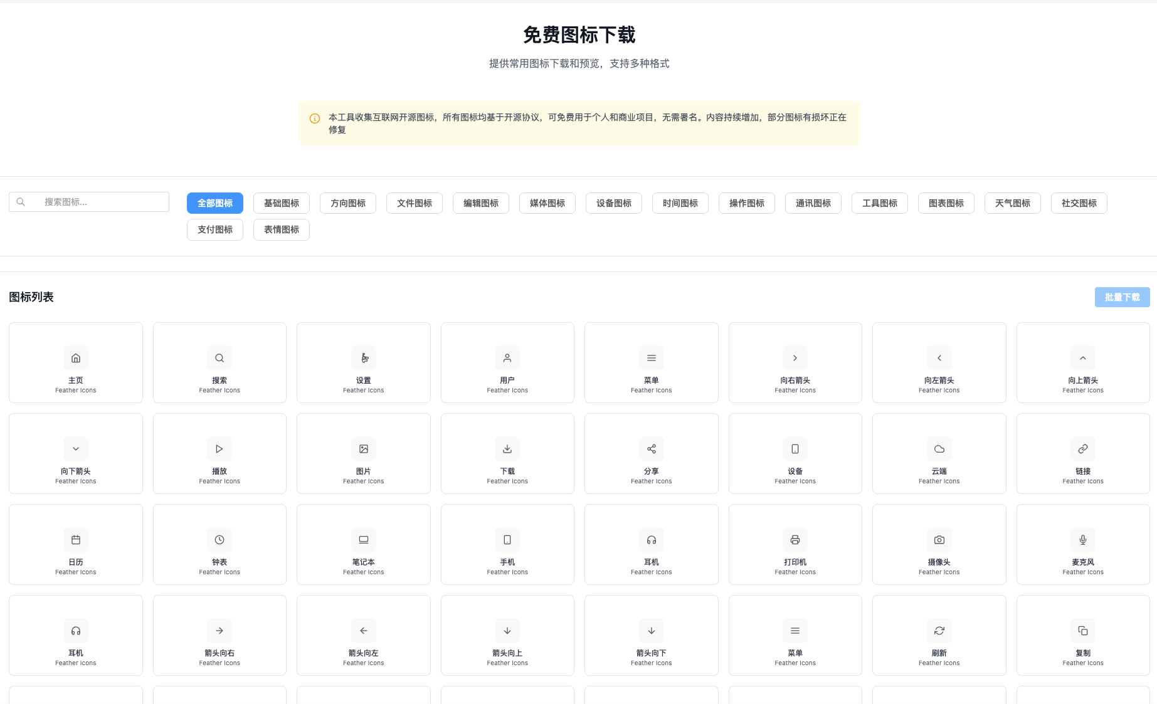Screen dimensions: 1157x704
Task: Select the 时间图标 category
Action: pos(680,203)
